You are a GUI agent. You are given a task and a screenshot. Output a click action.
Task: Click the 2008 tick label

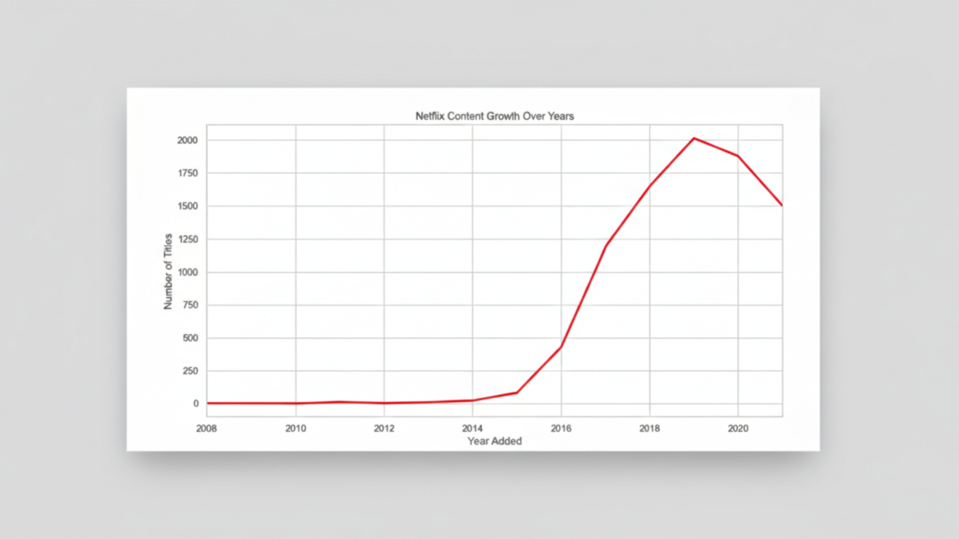[x=206, y=428]
